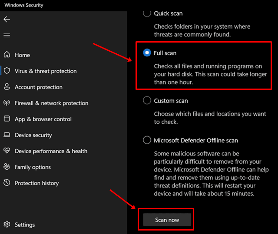Open the Firewall & network protection page
The width and height of the screenshot is (278, 234).
coord(51,103)
